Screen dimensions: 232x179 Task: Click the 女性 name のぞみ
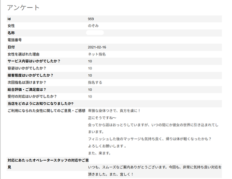93,26
